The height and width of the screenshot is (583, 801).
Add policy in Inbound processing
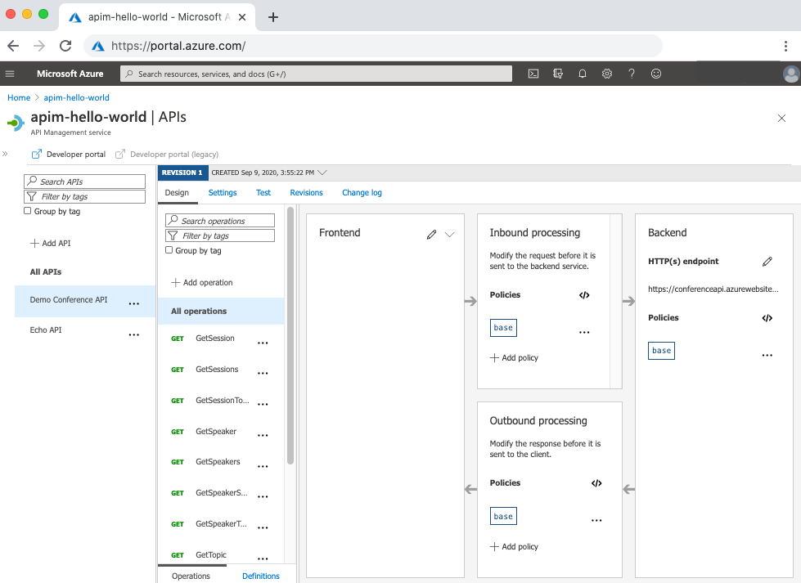pos(514,358)
